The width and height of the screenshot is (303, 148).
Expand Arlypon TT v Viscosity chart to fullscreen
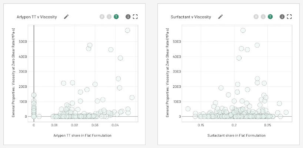[x=135, y=17]
